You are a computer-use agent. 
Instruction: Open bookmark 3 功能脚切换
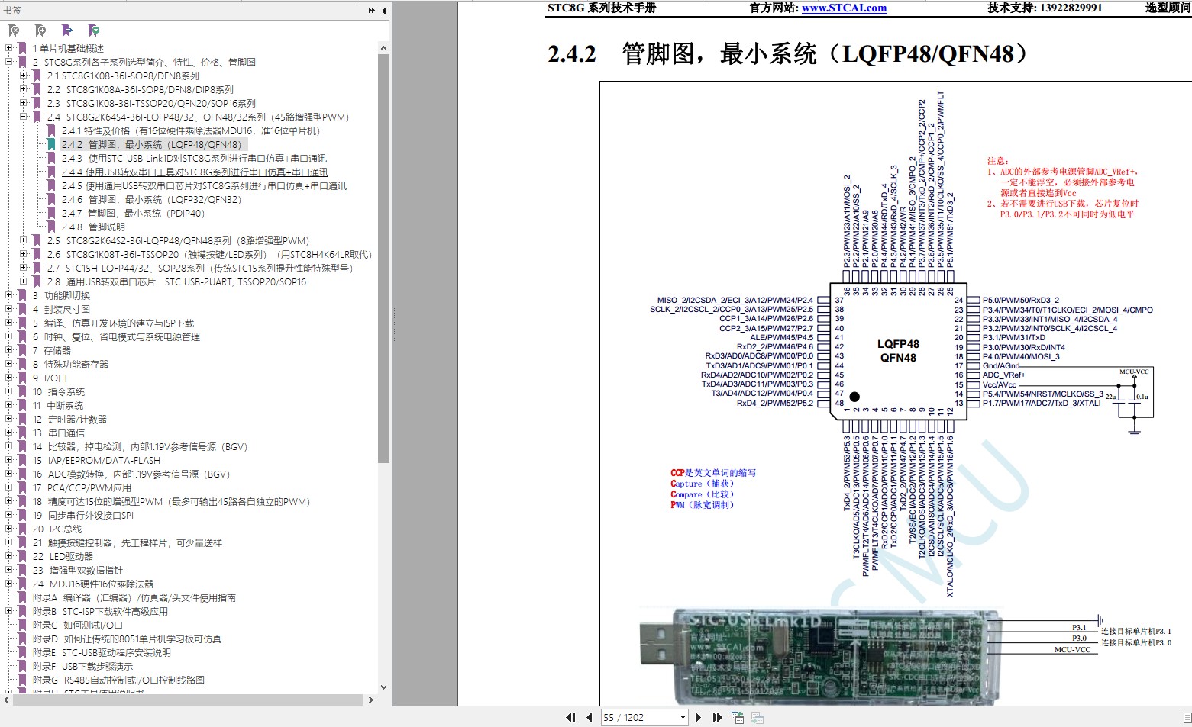point(61,295)
